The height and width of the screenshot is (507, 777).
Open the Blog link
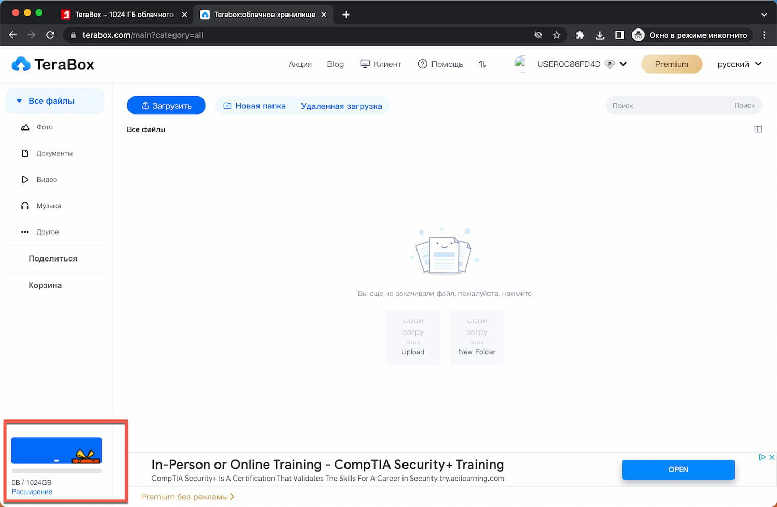point(335,64)
